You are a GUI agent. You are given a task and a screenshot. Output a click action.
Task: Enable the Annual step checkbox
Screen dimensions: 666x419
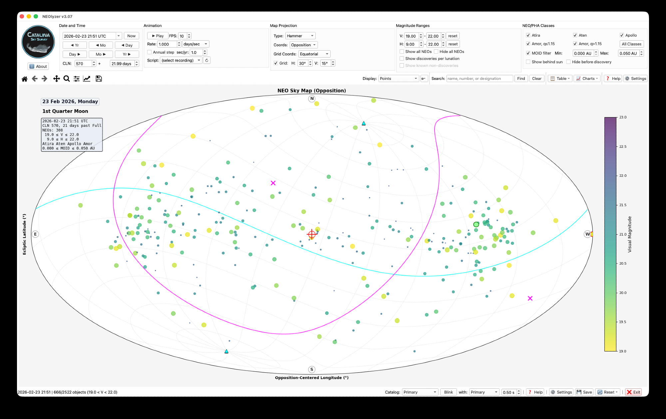click(x=150, y=52)
